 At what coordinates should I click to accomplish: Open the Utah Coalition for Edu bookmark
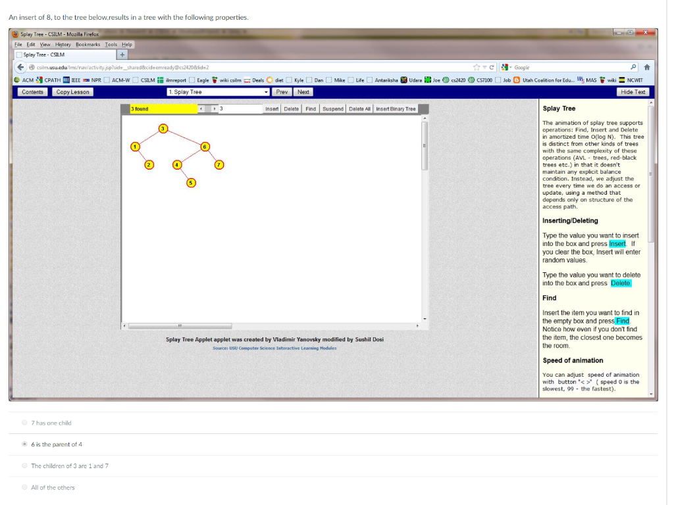click(x=544, y=80)
